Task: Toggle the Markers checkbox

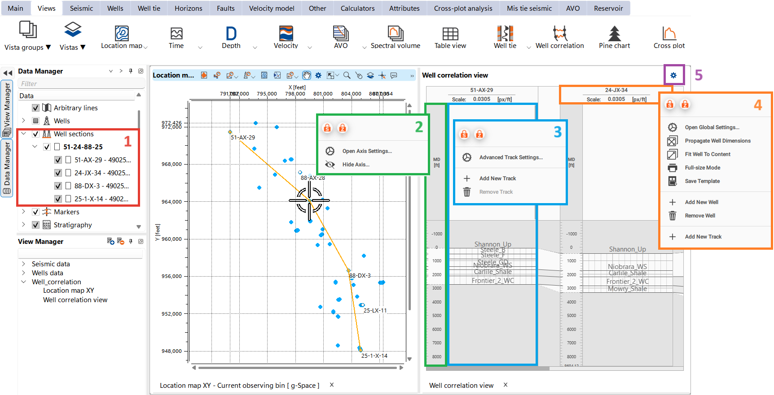Action: pyautogui.click(x=36, y=212)
